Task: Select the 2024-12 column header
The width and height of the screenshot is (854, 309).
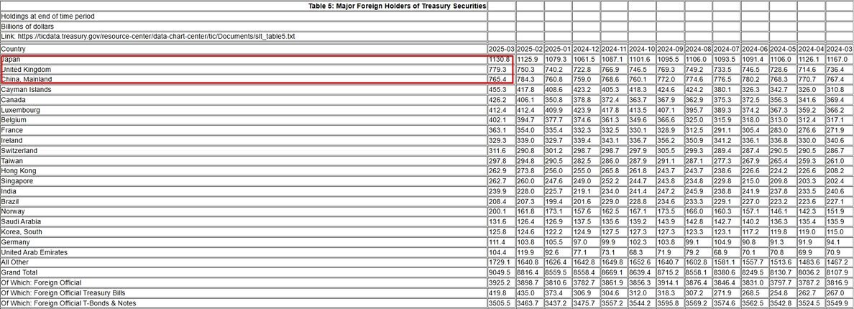Action: (586, 49)
